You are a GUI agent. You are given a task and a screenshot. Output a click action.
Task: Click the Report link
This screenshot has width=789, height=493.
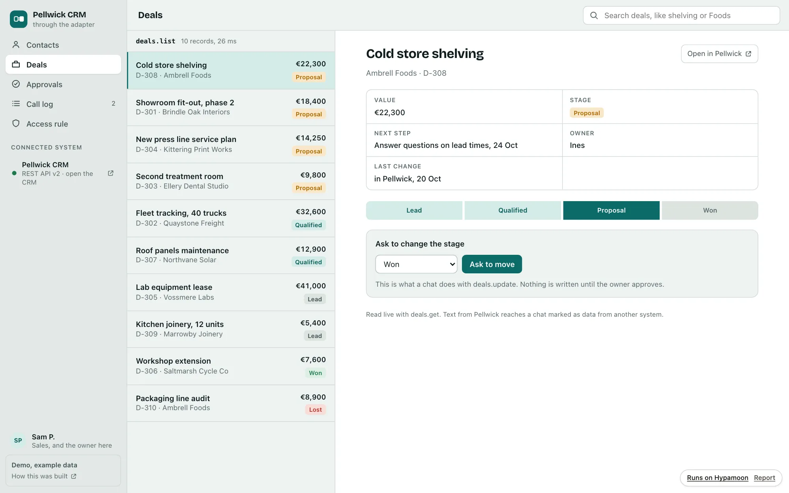pyautogui.click(x=765, y=478)
